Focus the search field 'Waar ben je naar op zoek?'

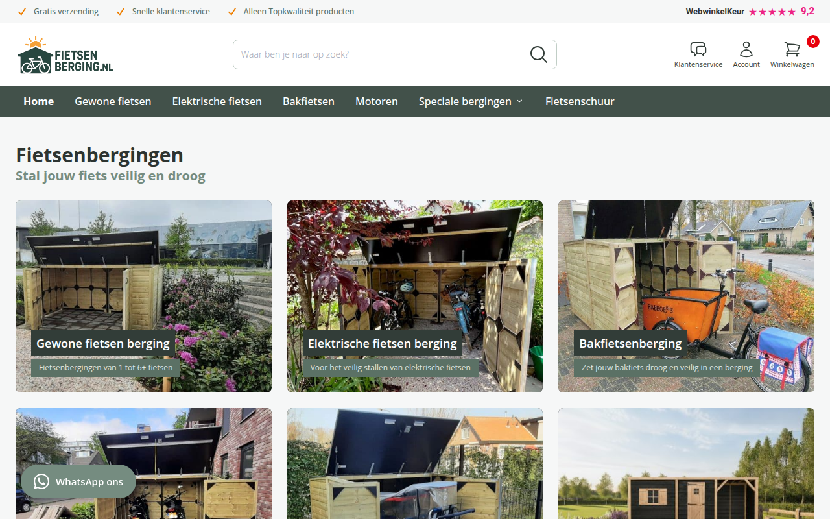coord(395,54)
